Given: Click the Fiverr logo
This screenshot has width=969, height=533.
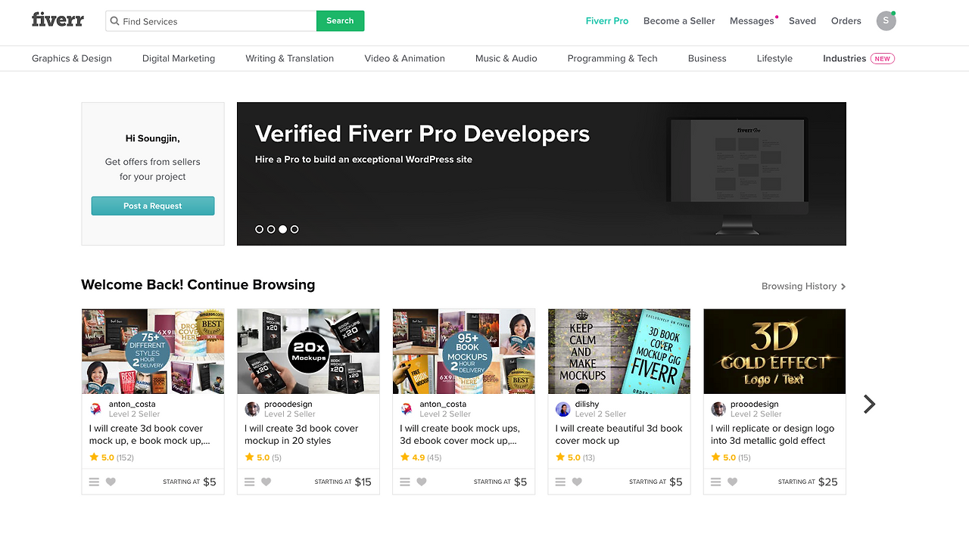Looking at the screenshot, I should click(58, 20).
